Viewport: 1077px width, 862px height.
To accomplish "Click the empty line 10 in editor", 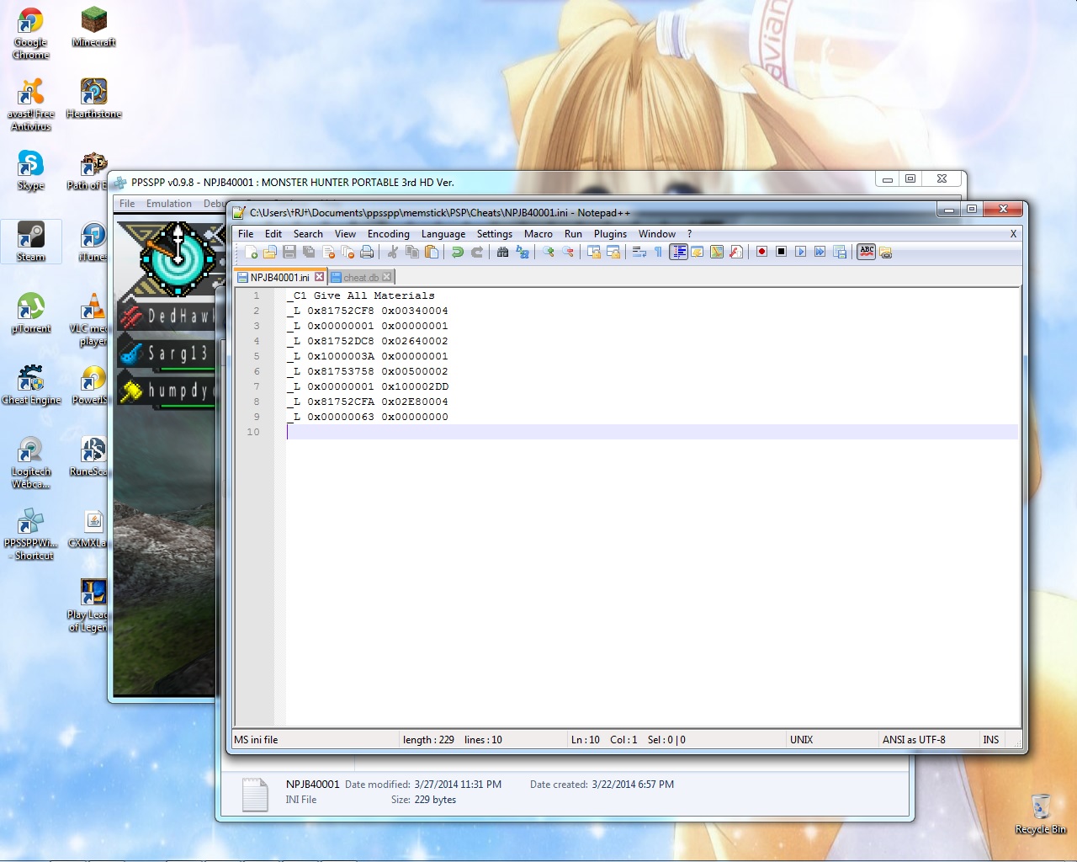I will click(x=589, y=432).
